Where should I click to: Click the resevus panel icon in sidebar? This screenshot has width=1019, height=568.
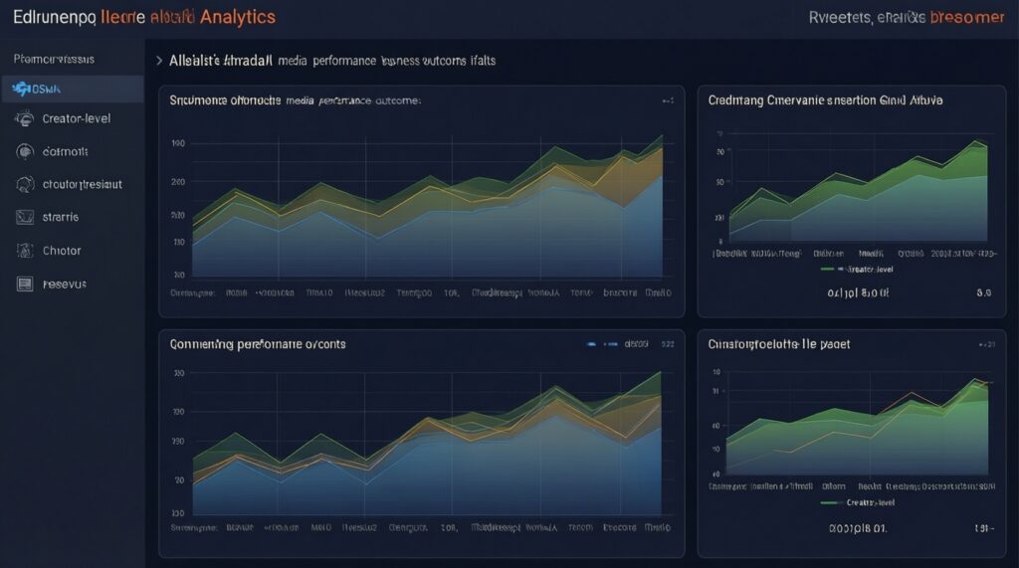click(25, 284)
